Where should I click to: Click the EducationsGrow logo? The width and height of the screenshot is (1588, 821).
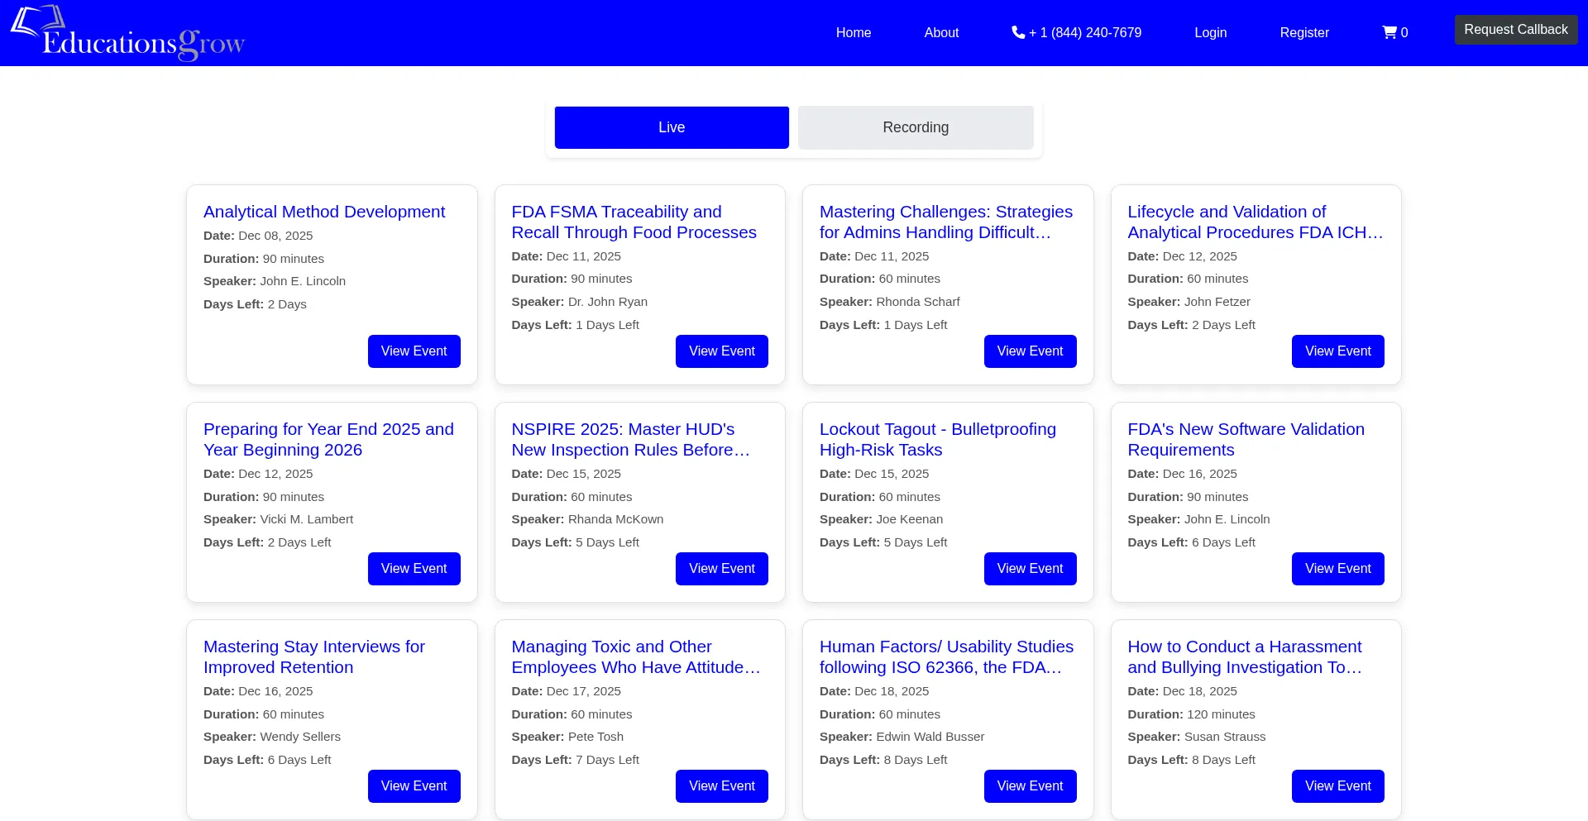pyautogui.click(x=128, y=33)
